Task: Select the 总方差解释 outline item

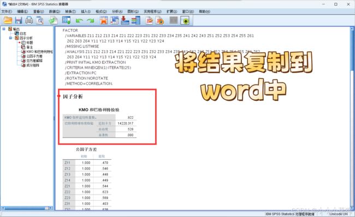Action: 34,61
